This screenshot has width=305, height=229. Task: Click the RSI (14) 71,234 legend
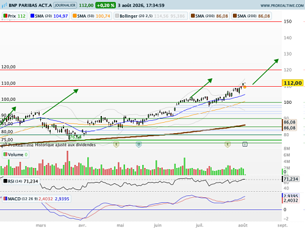point(21,181)
